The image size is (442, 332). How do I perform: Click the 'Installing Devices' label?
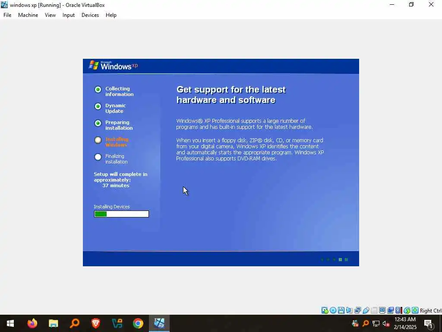click(112, 207)
